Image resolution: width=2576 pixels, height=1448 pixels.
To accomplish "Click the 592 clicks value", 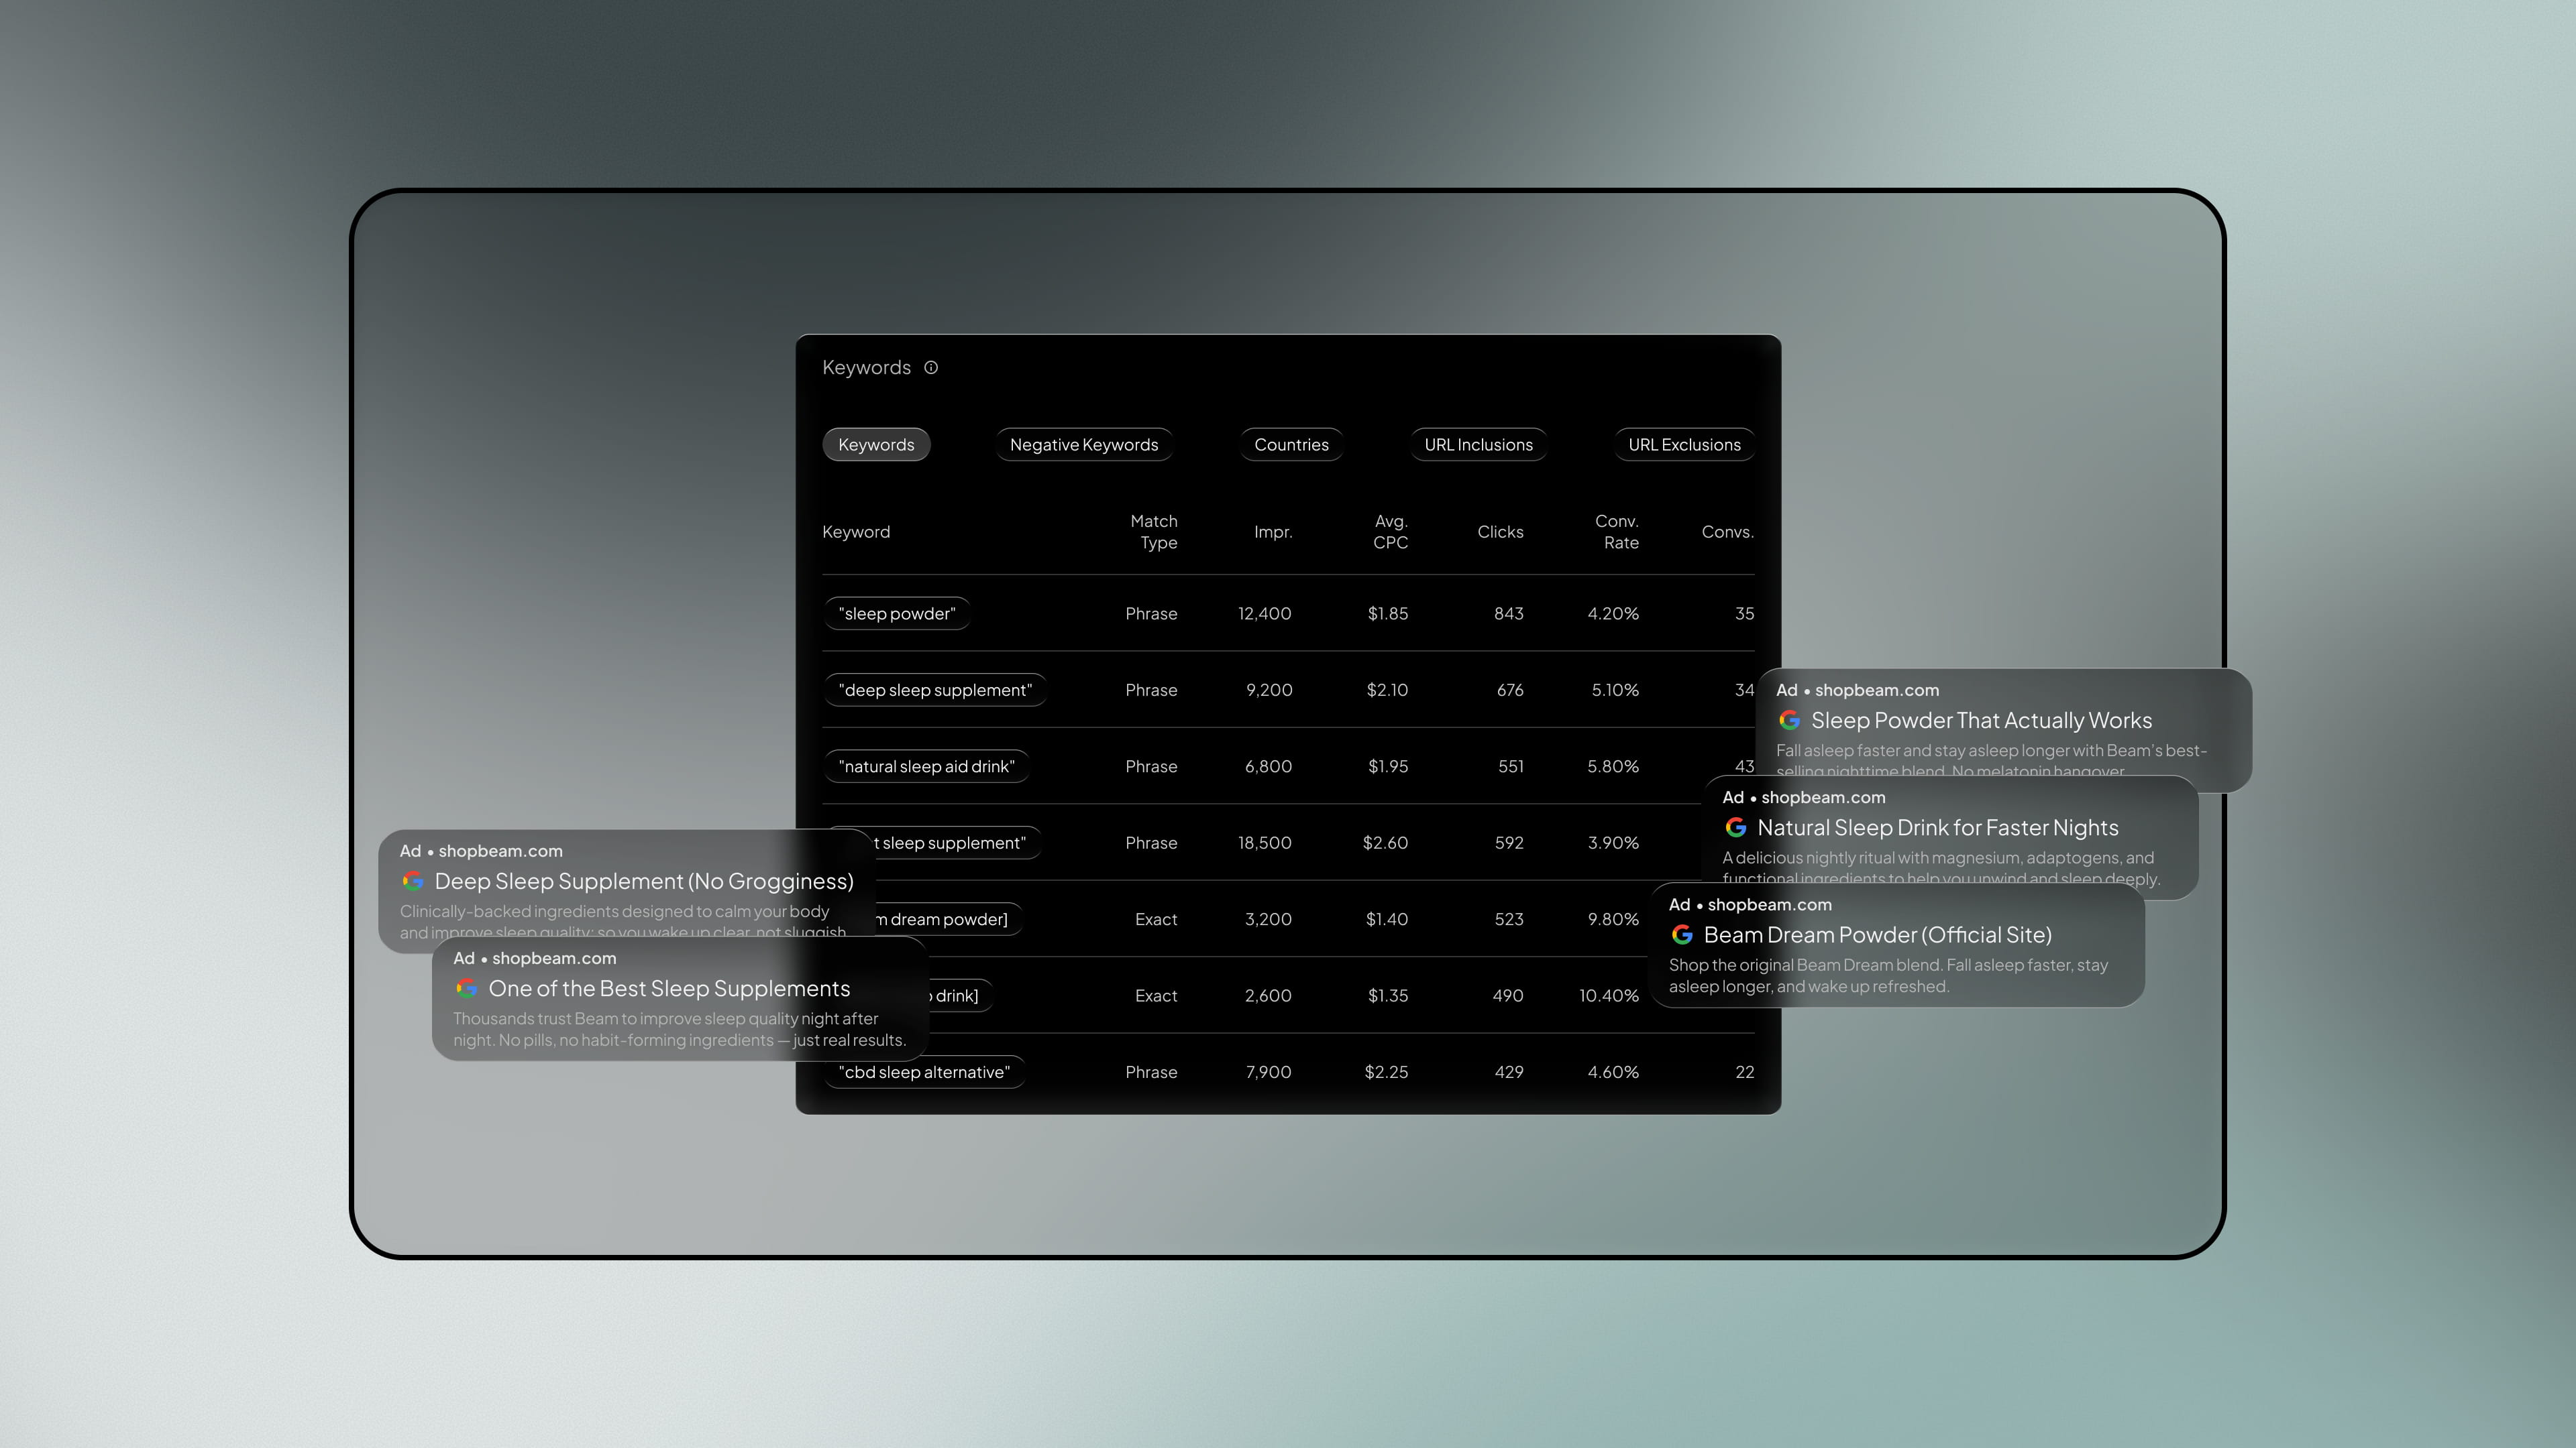I will pos(1509,843).
